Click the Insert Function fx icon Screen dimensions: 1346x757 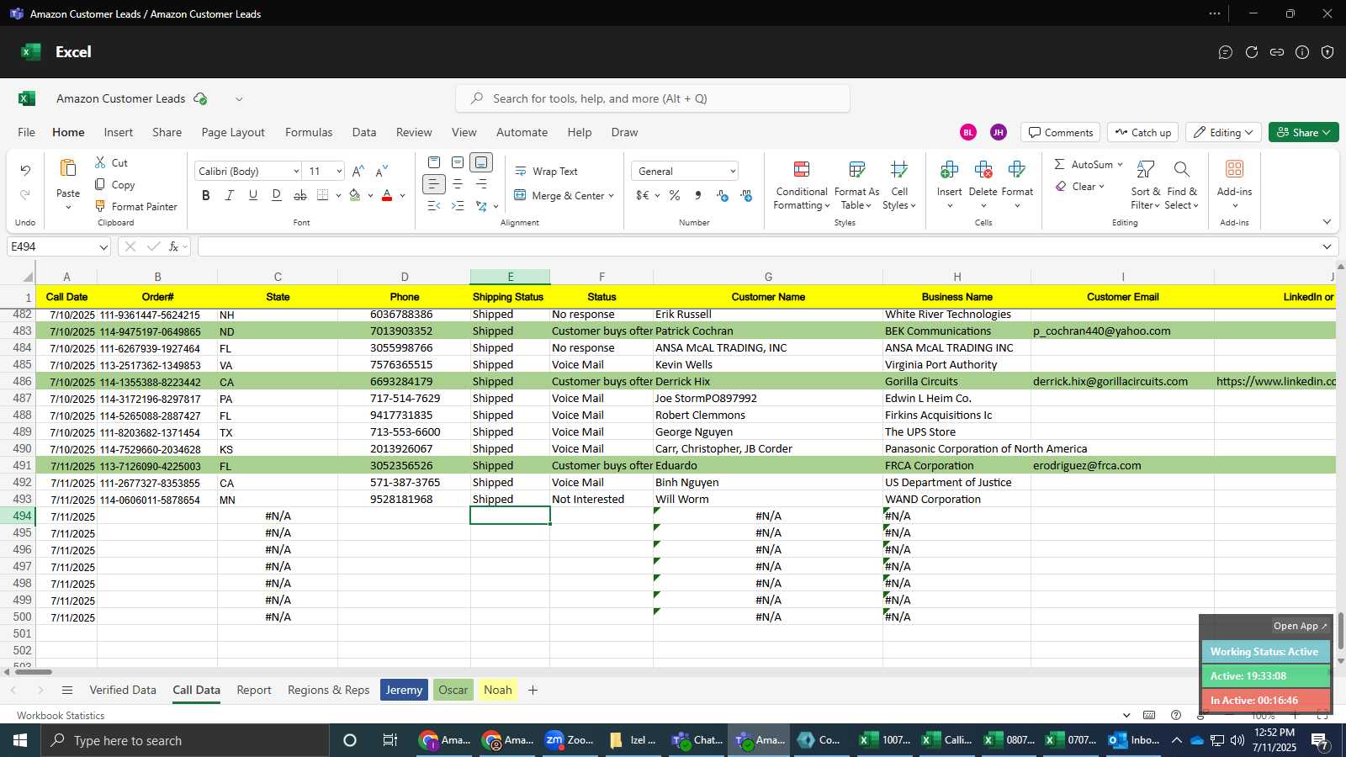click(x=174, y=246)
